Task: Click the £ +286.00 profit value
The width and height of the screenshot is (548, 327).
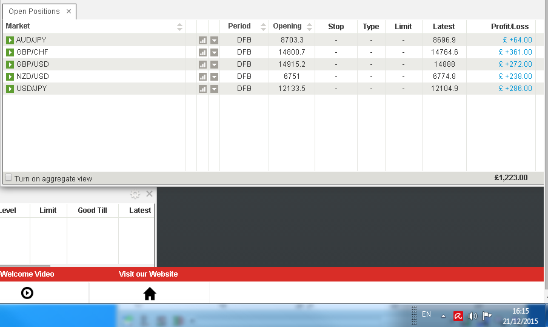Action: point(515,89)
